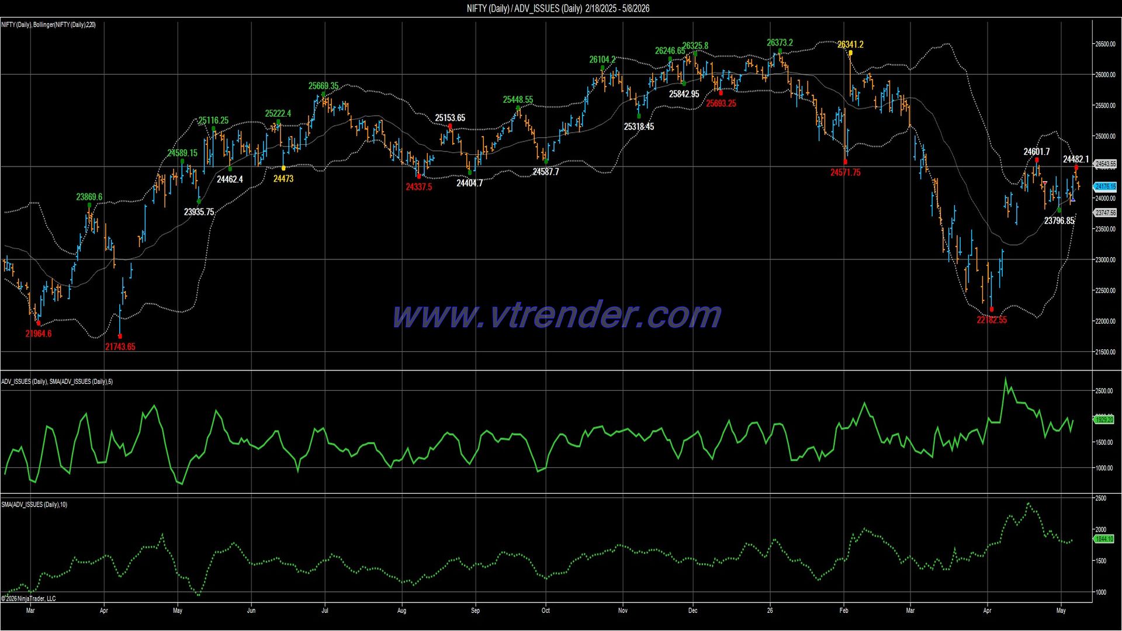This screenshot has height=631, width=1122.
Task: Select the green dot above the 23796.85 label
Action: (x=1059, y=210)
